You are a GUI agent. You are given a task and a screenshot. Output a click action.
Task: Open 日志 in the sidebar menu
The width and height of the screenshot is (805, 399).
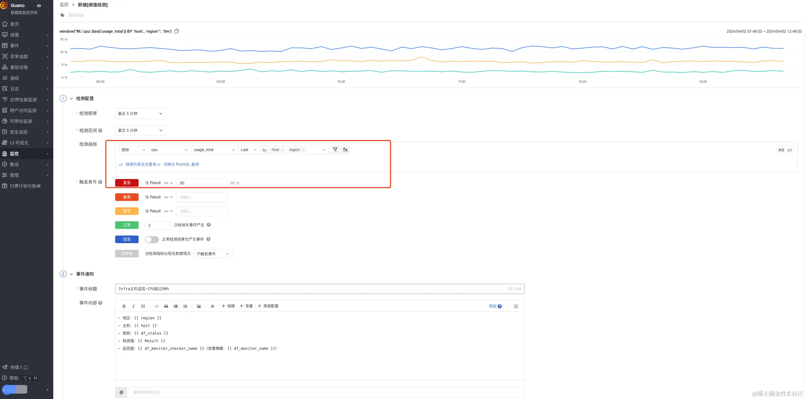[x=15, y=89]
